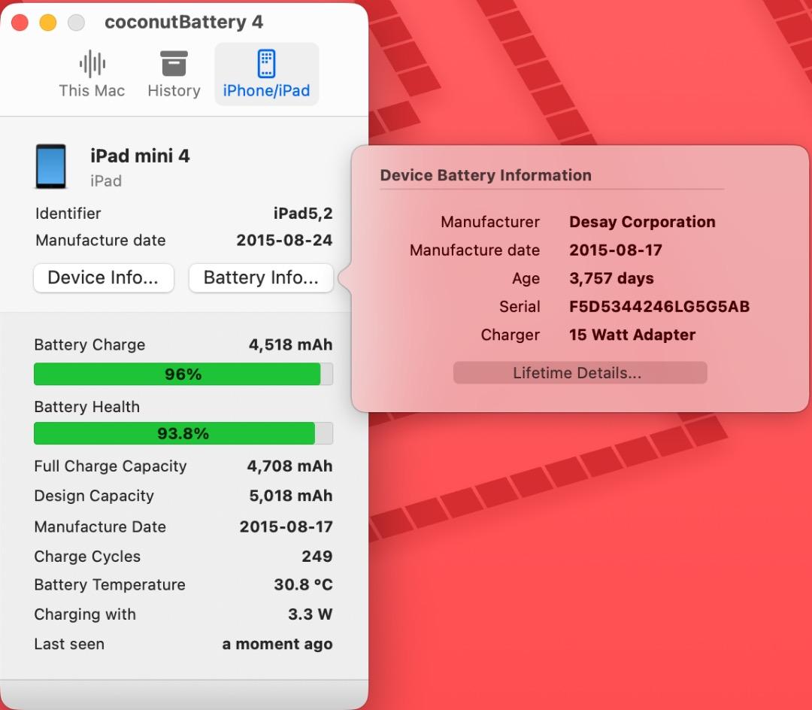Click the coconutBattery 4 window title
The height and width of the screenshot is (710, 812).
point(184,22)
